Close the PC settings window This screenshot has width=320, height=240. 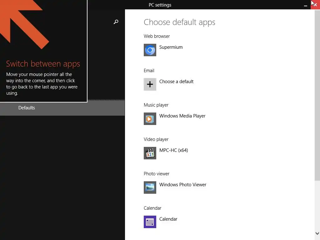pyautogui.click(x=315, y=4)
